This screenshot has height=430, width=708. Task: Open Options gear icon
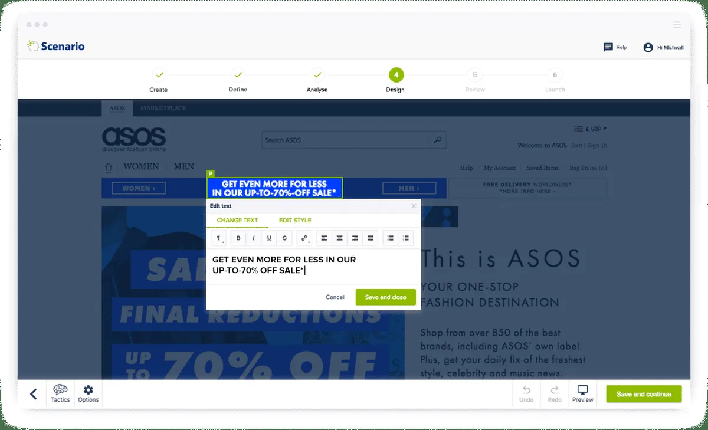(88, 394)
